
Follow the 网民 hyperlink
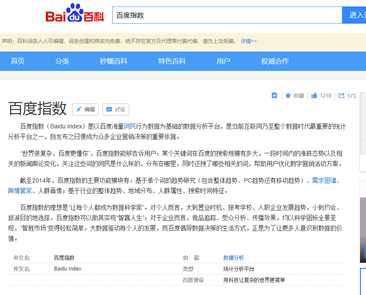130,126
